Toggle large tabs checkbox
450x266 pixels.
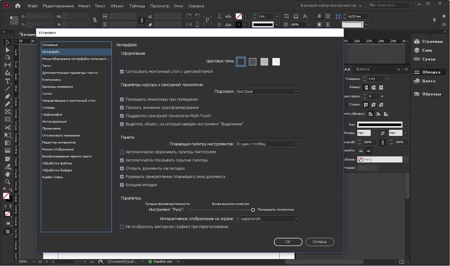[122, 185]
